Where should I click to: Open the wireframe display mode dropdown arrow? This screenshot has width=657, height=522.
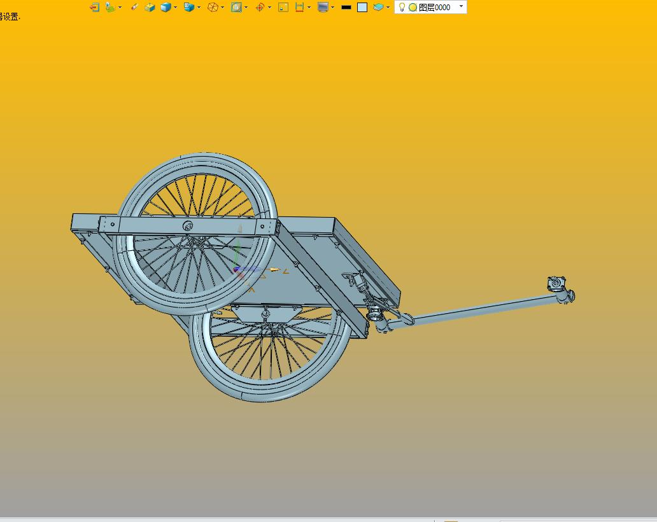pyautogui.click(x=222, y=7)
